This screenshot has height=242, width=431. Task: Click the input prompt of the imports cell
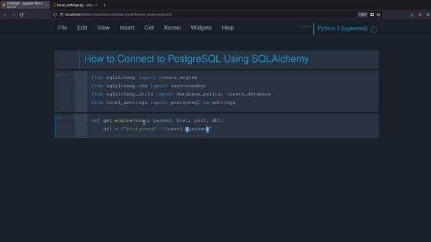65,75
